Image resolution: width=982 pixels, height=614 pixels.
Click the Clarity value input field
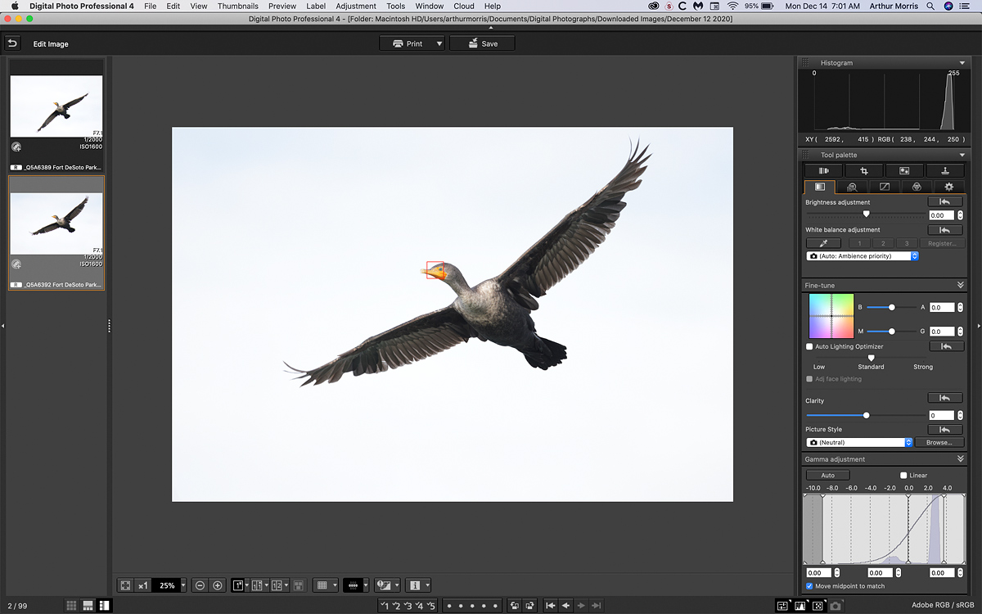(x=940, y=415)
